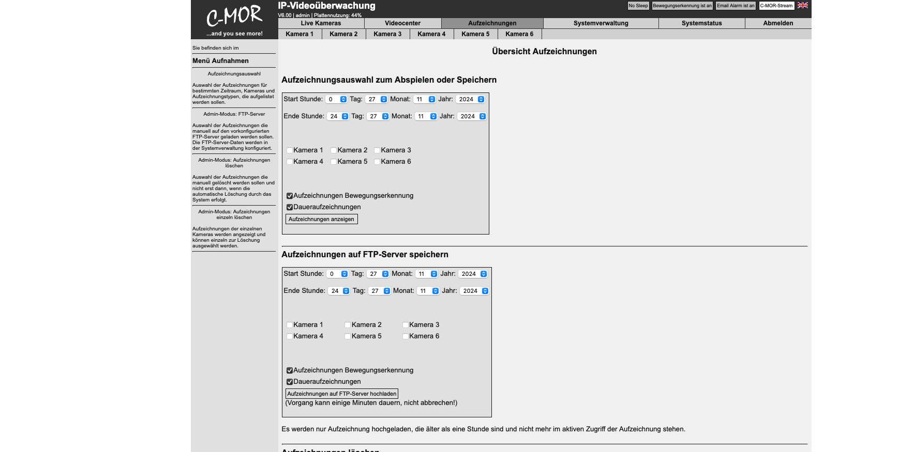This screenshot has width=899, height=452.
Task: Open end Monat dropdown in FTP section
Action: tap(428, 291)
